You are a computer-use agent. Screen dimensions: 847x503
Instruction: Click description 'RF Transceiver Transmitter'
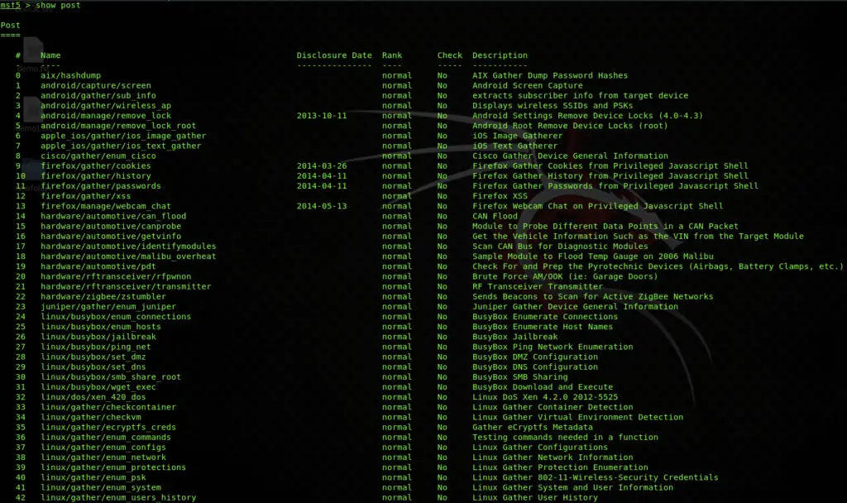point(538,287)
